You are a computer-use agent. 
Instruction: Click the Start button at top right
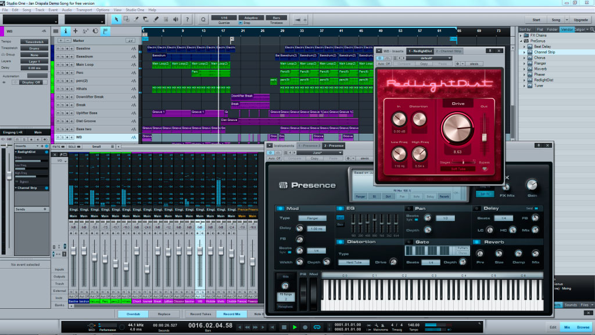[536, 20]
